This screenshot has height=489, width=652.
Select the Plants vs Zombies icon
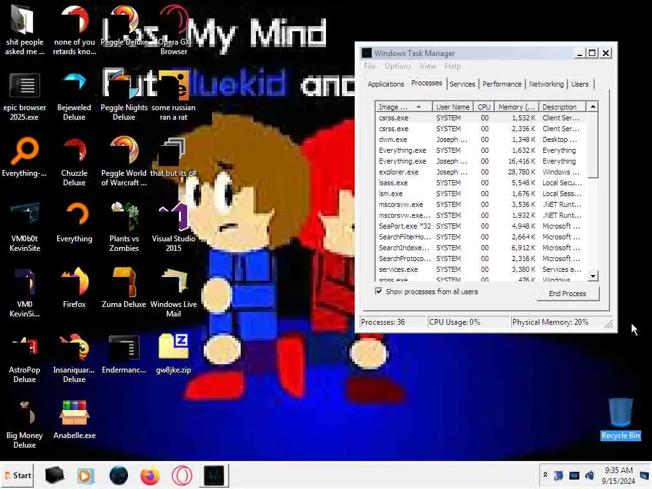[124, 227]
